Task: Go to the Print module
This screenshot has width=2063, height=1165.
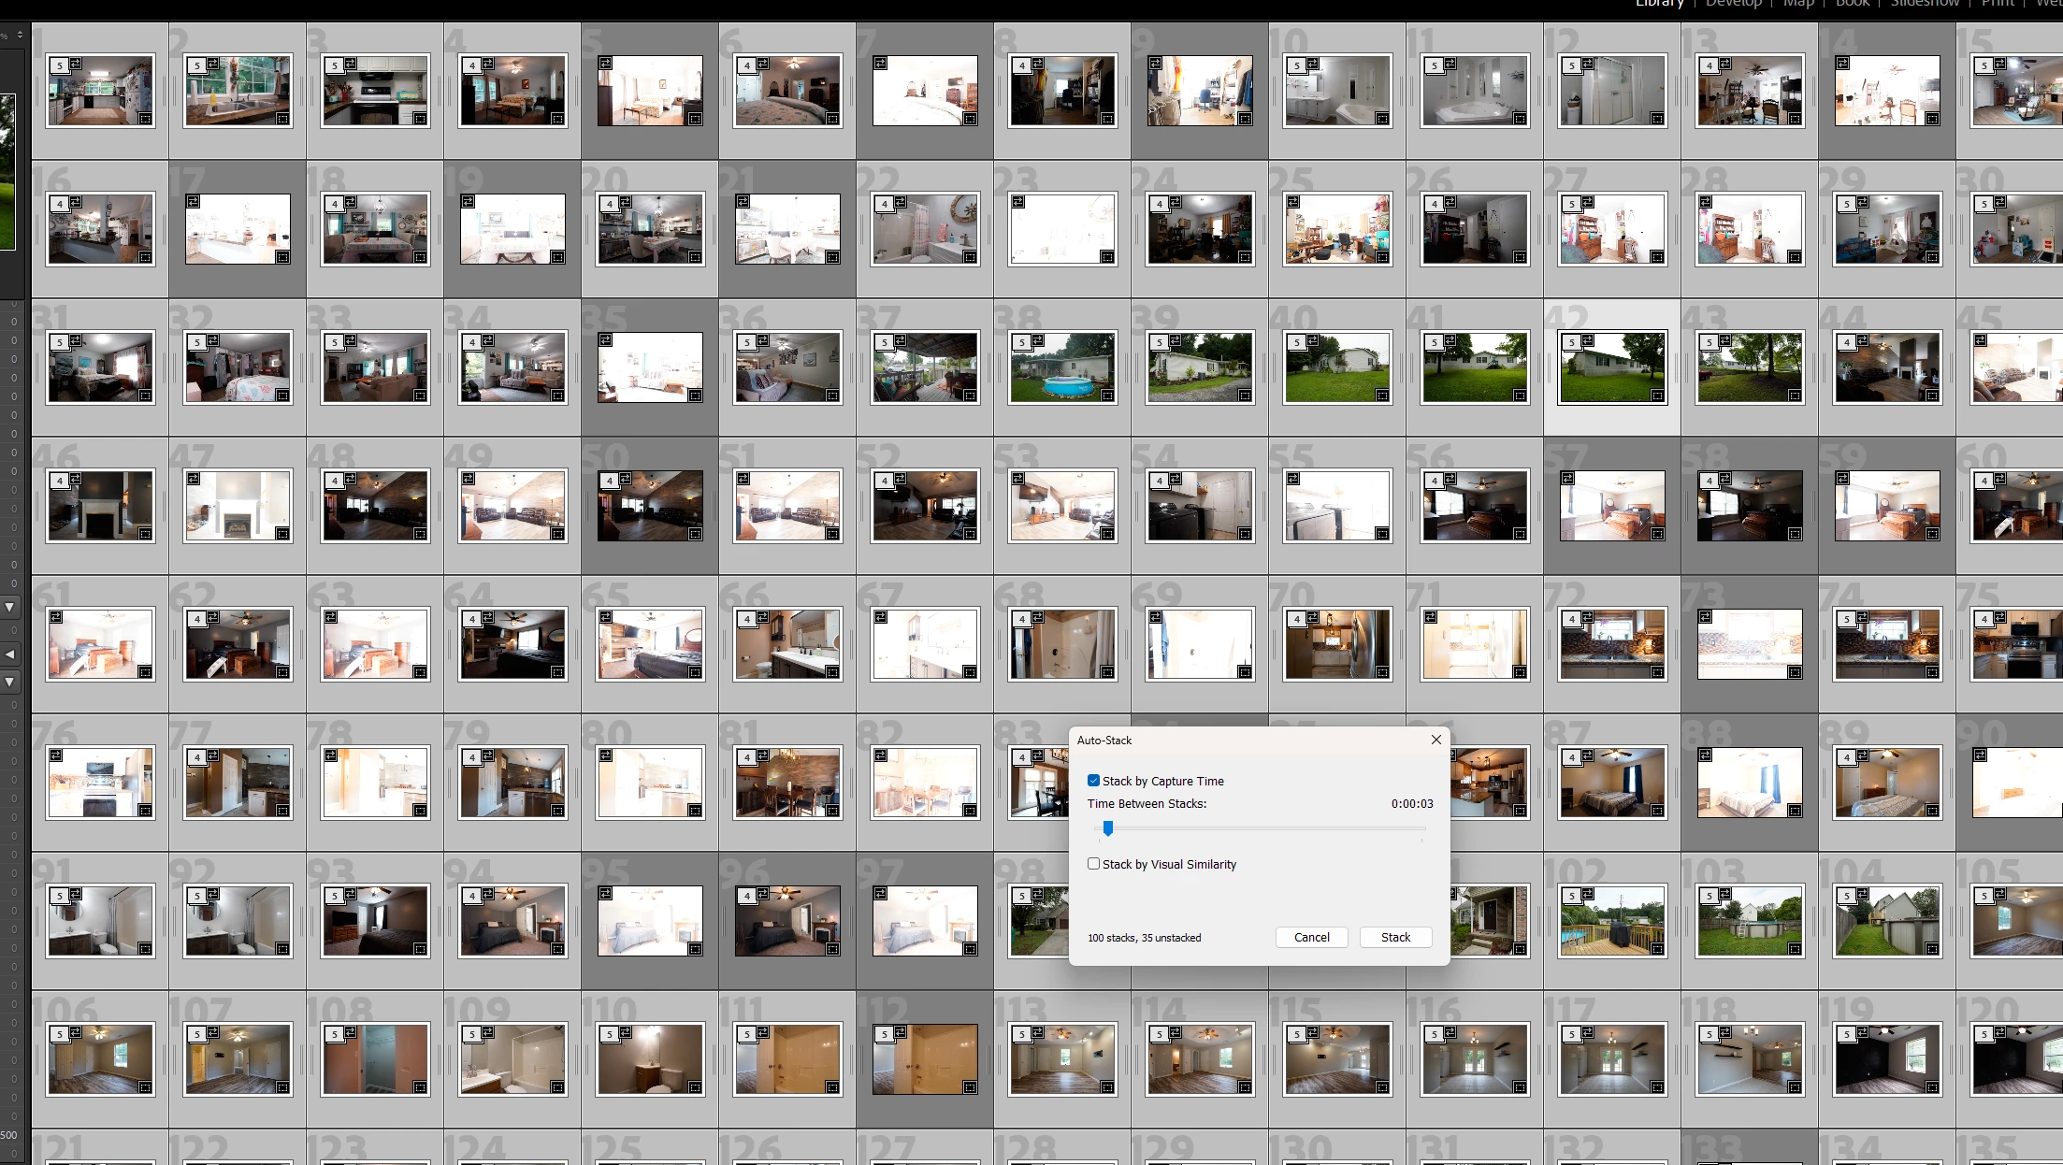Action: coord(1998,4)
